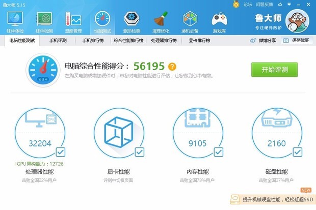The height and width of the screenshot is (210, 316).
Task: Click the 鲁大师 brand logo text
Action: click(268, 18)
